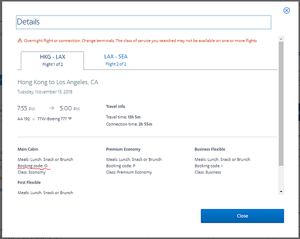Click the Details heading field
Image resolution: width=300 pixels, height=239 pixels.
coord(143,22)
